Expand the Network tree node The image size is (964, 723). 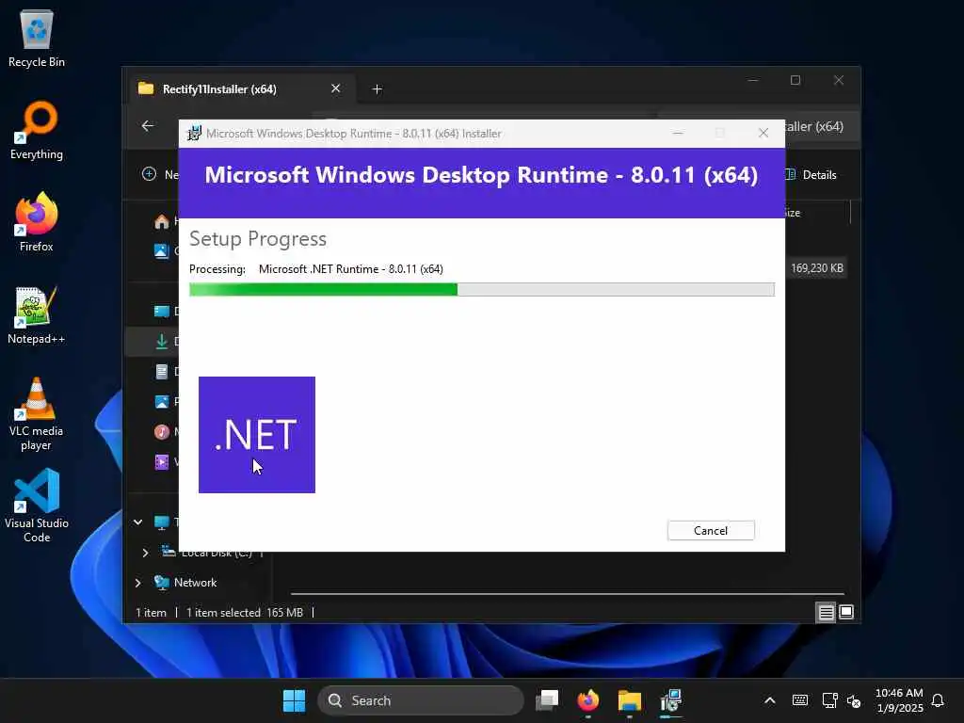tap(137, 582)
